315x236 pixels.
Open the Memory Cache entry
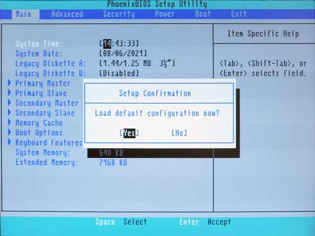click(39, 123)
